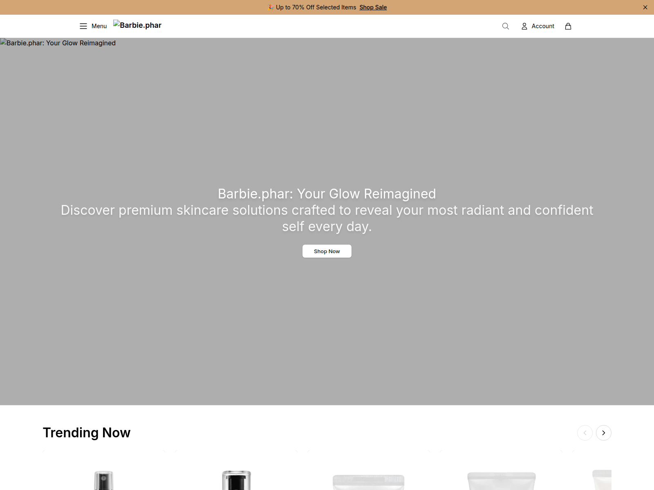Viewport: 654px width, 490px height.
Task: Show next Trending Now products
Action: point(604,433)
